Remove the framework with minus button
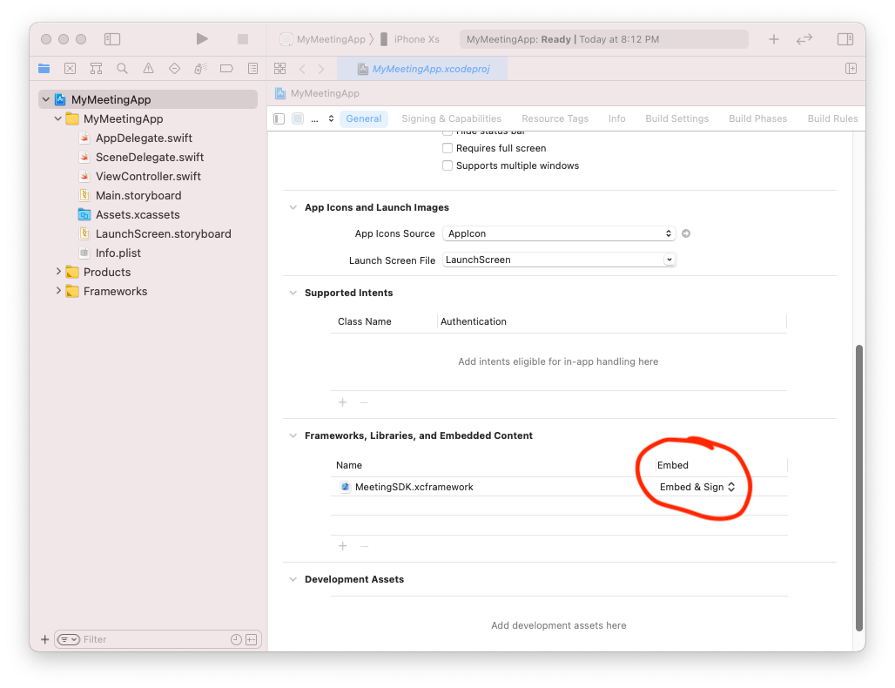The width and height of the screenshot is (895, 688). tap(364, 546)
